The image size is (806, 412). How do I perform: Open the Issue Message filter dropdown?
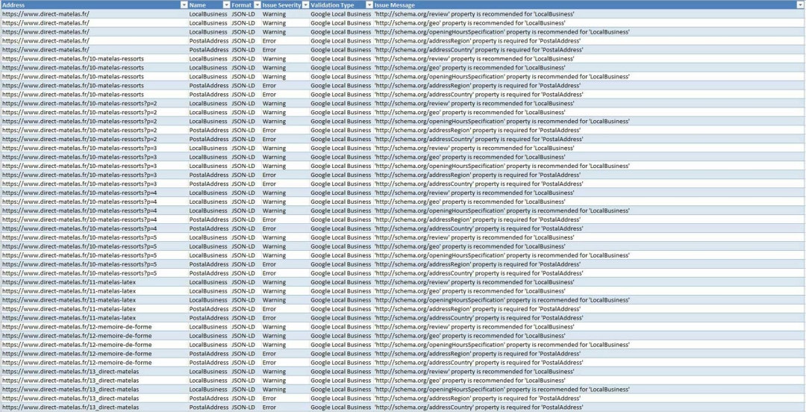click(x=800, y=5)
